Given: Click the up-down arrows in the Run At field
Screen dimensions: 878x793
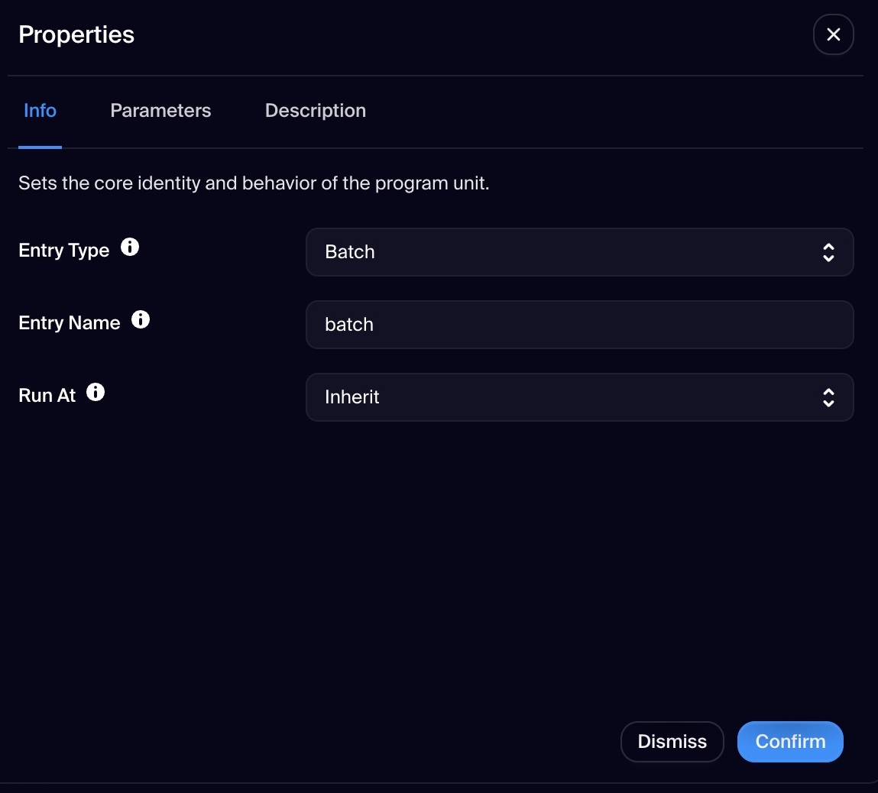Looking at the screenshot, I should click(x=828, y=398).
